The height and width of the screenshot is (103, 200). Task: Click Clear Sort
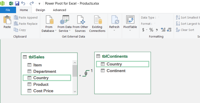click(x=185, y=30)
